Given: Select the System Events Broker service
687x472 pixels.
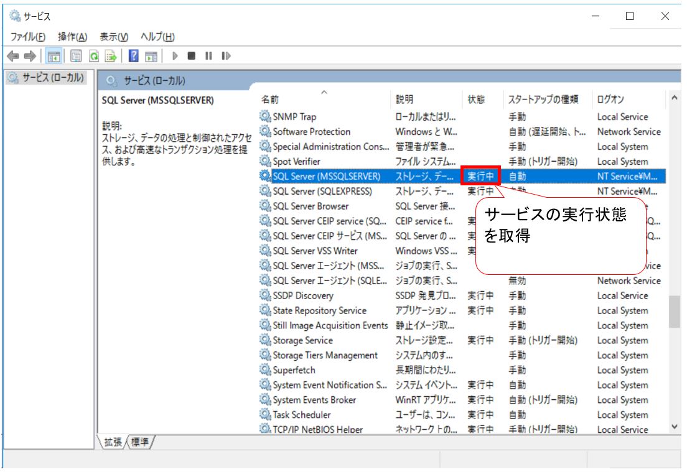Looking at the screenshot, I should coord(462,400).
